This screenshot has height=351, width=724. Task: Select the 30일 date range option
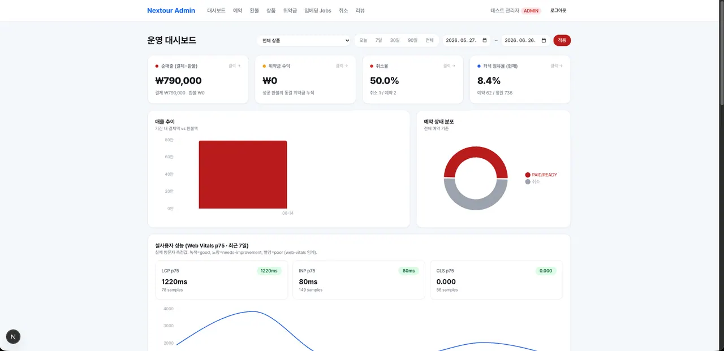click(395, 41)
